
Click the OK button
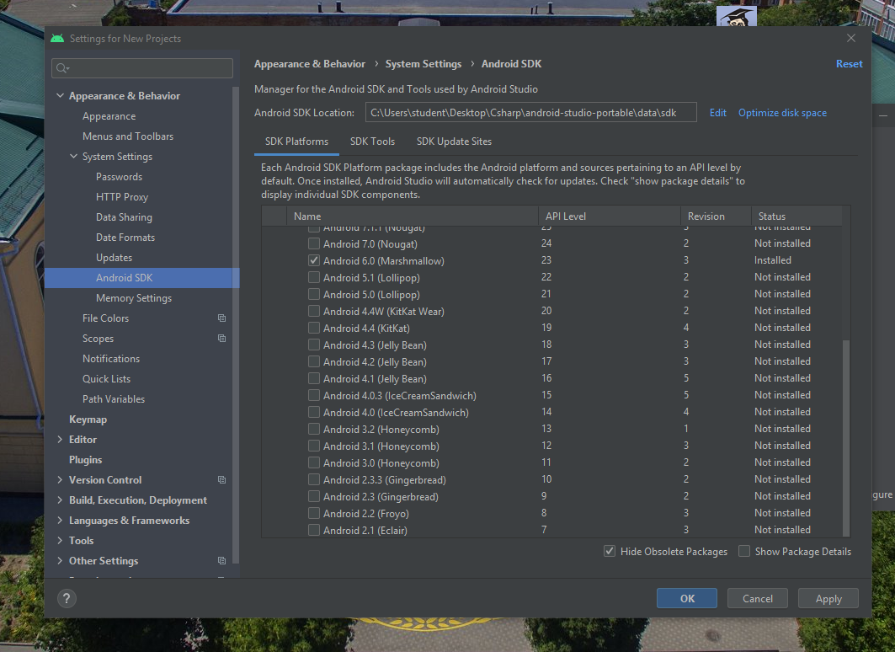(687, 598)
